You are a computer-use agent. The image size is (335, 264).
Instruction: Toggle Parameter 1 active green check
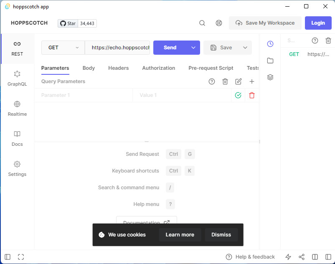(x=238, y=95)
